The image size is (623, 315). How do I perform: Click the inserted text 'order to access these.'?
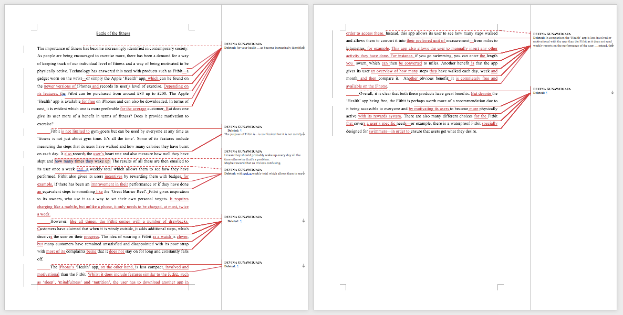365,34
